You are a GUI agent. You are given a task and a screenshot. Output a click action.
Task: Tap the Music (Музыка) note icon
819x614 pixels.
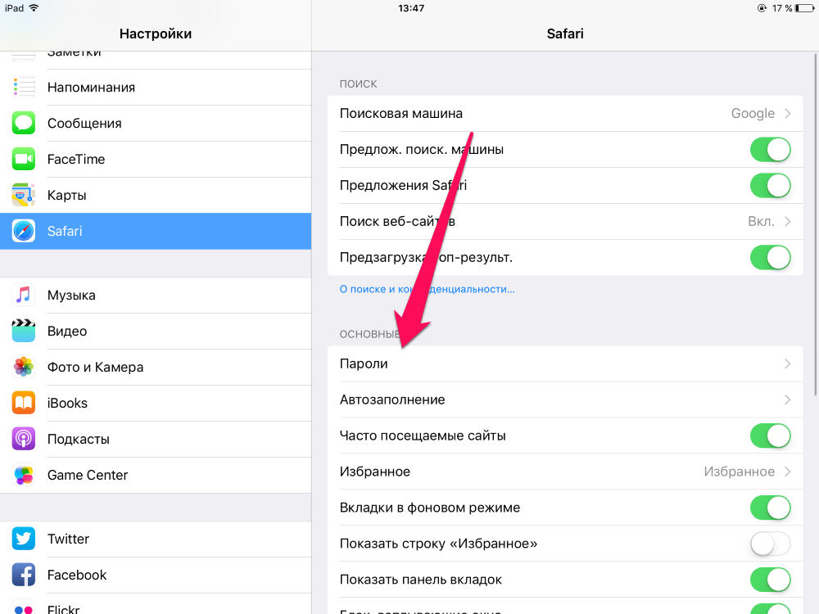click(24, 295)
